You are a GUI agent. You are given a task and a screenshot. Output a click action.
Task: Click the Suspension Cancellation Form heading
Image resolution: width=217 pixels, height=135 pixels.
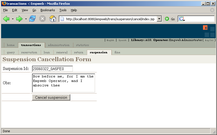47,59
